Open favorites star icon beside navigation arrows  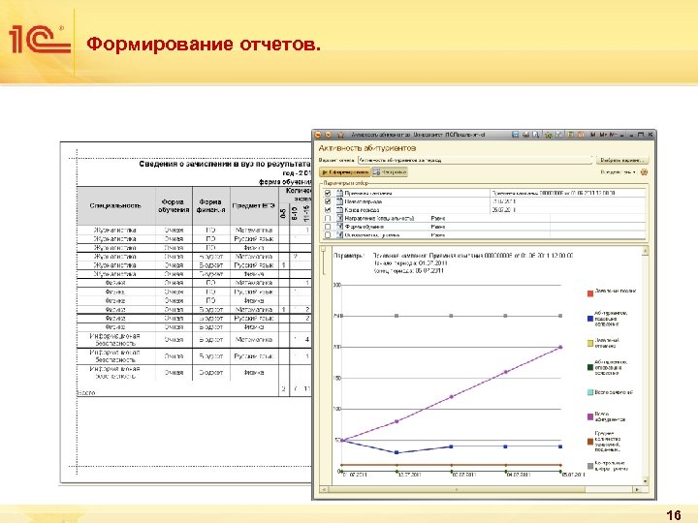(340, 135)
